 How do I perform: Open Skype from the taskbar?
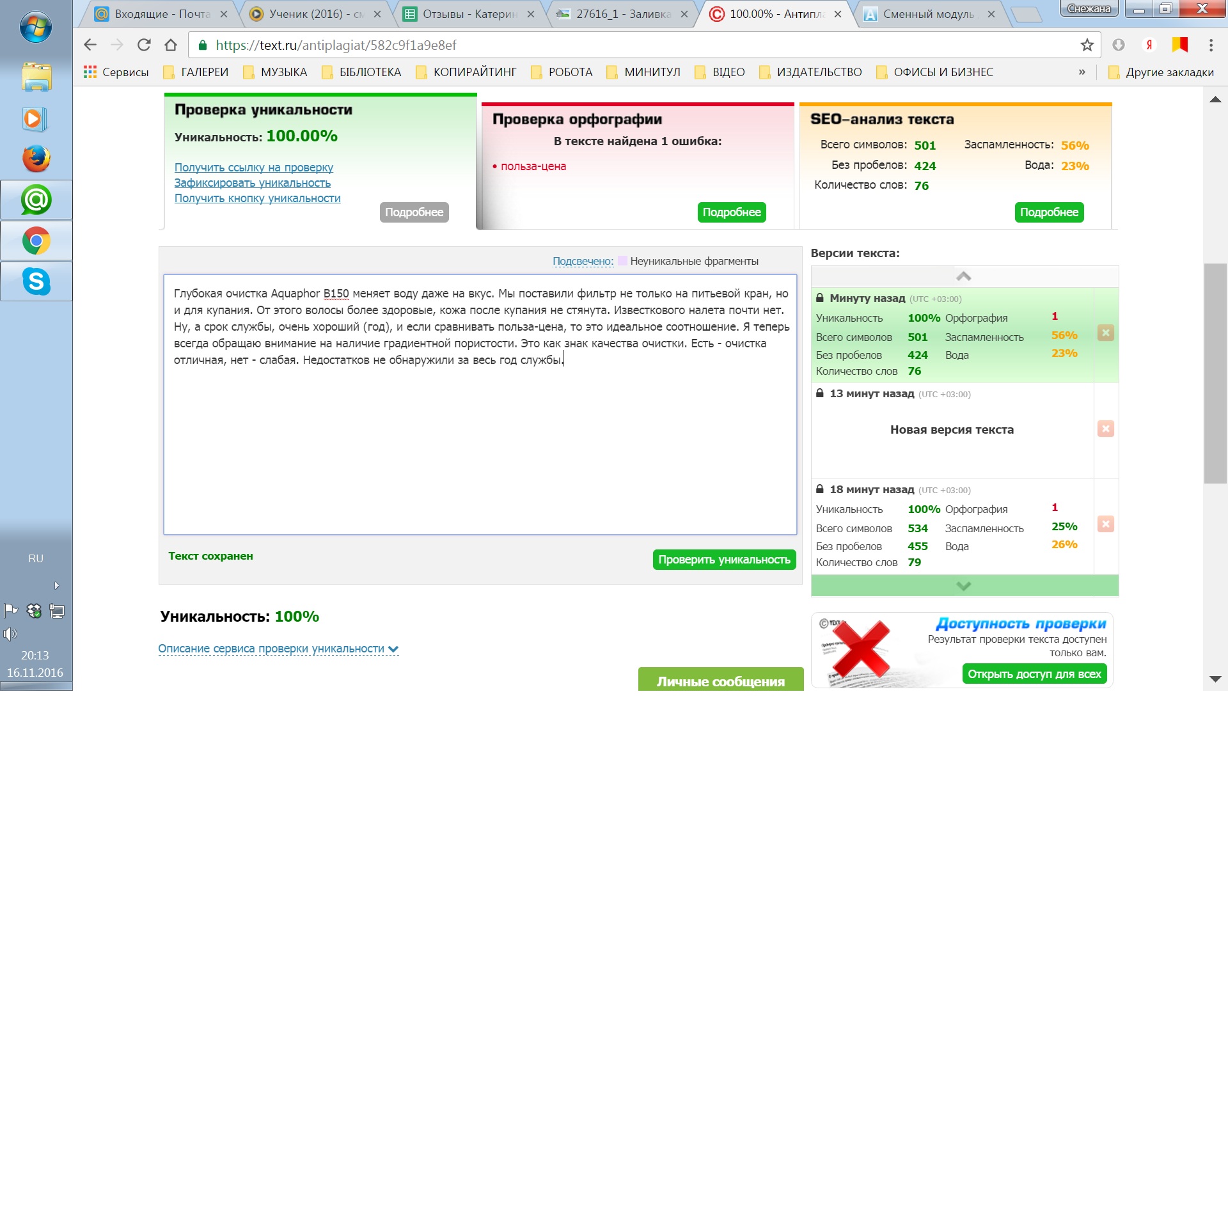[x=36, y=281]
